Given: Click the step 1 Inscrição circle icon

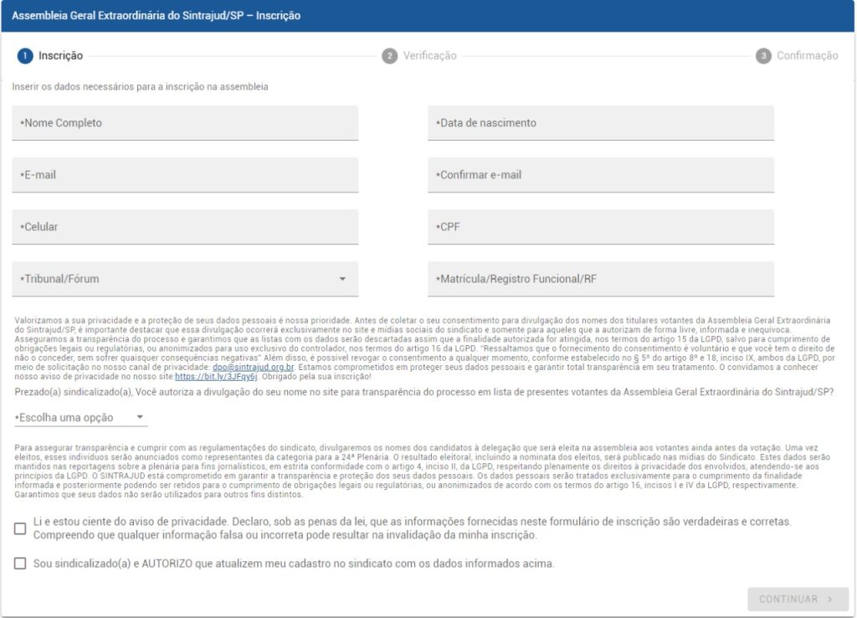Looking at the screenshot, I should click(25, 56).
